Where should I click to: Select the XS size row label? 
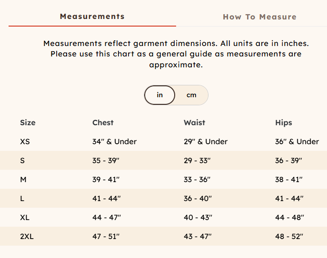(x=25, y=141)
